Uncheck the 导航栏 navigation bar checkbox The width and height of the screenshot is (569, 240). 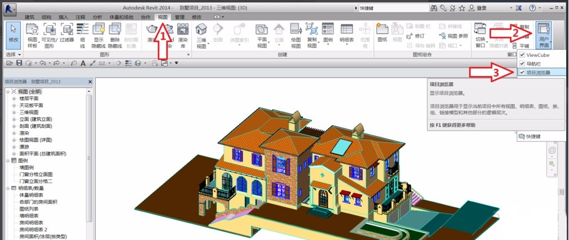click(522, 64)
